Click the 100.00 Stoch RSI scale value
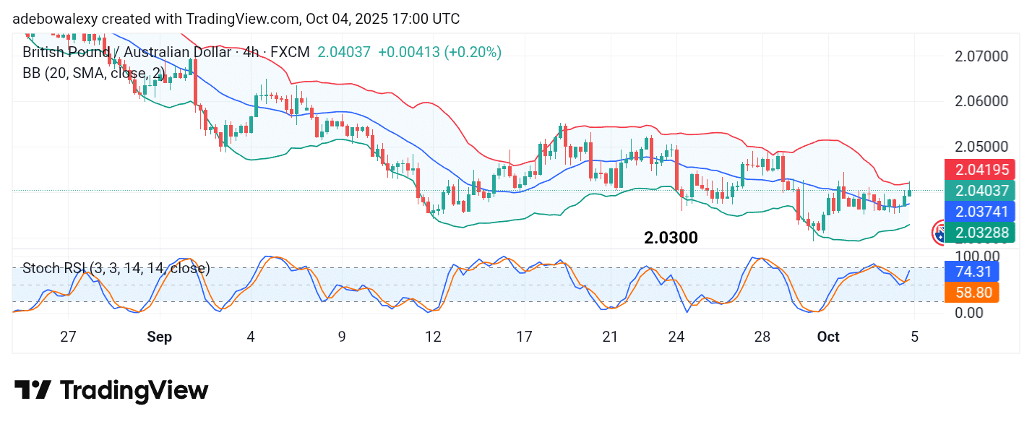Viewport: 1032px width, 427px height. [977, 256]
